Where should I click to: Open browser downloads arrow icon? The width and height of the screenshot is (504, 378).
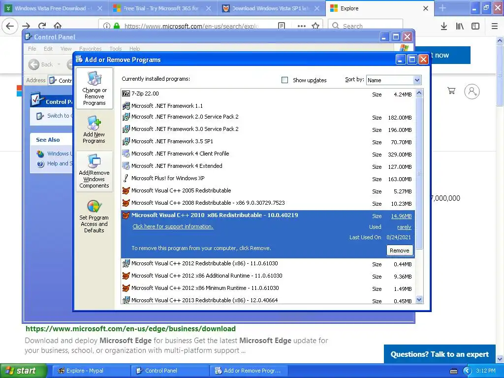point(444,26)
